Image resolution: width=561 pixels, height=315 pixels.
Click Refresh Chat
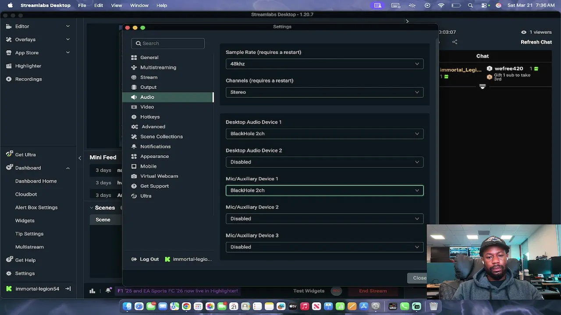(x=536, y=42)
